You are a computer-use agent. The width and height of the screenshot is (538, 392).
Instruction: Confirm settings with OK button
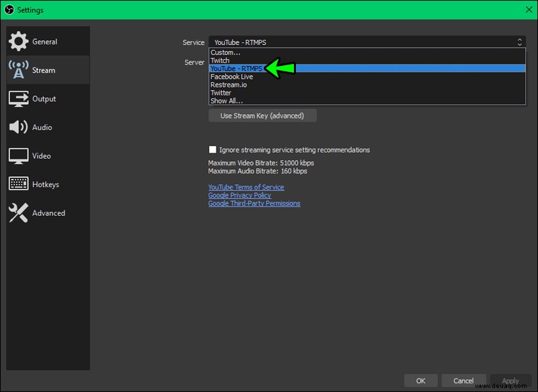(x=421, y=381)
